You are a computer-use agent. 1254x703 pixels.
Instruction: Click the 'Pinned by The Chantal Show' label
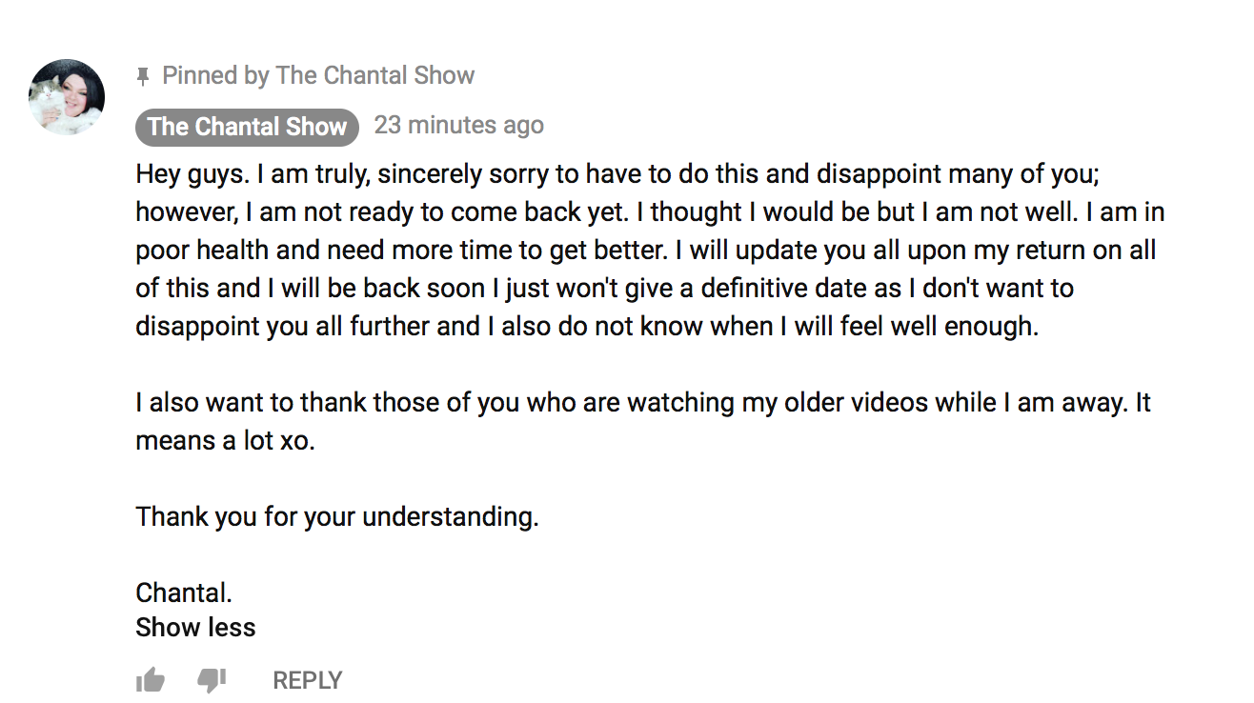tap(318, 75)
